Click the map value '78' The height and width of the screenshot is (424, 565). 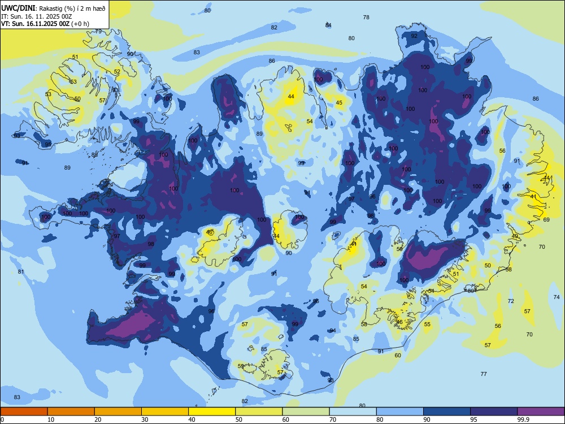click(366, 18)
